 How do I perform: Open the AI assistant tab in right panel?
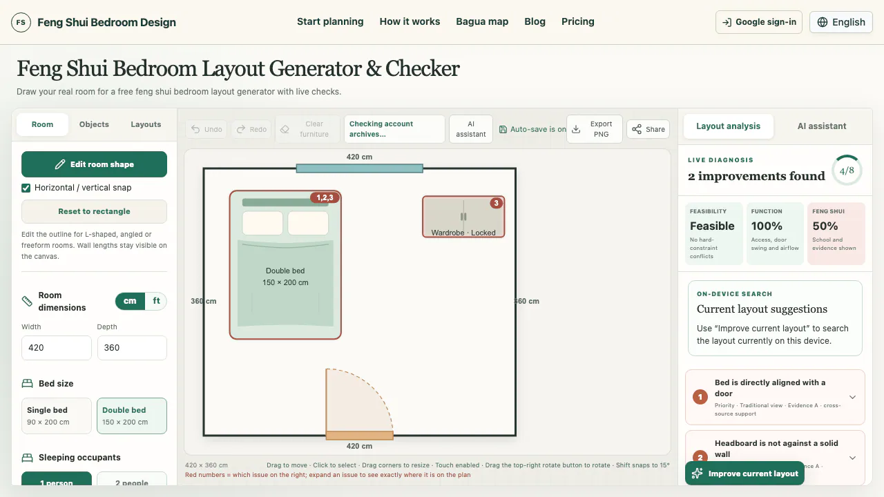[x=822, y=126]
